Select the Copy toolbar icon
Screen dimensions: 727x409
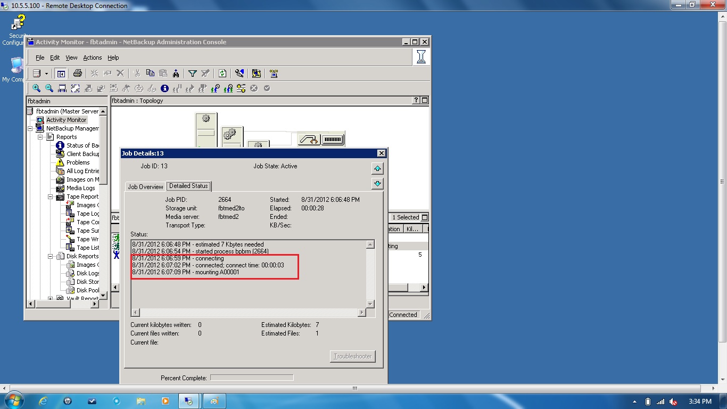pos(151,73)
